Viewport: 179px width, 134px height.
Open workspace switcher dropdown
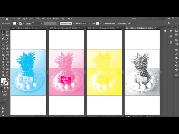pos(135,19)
